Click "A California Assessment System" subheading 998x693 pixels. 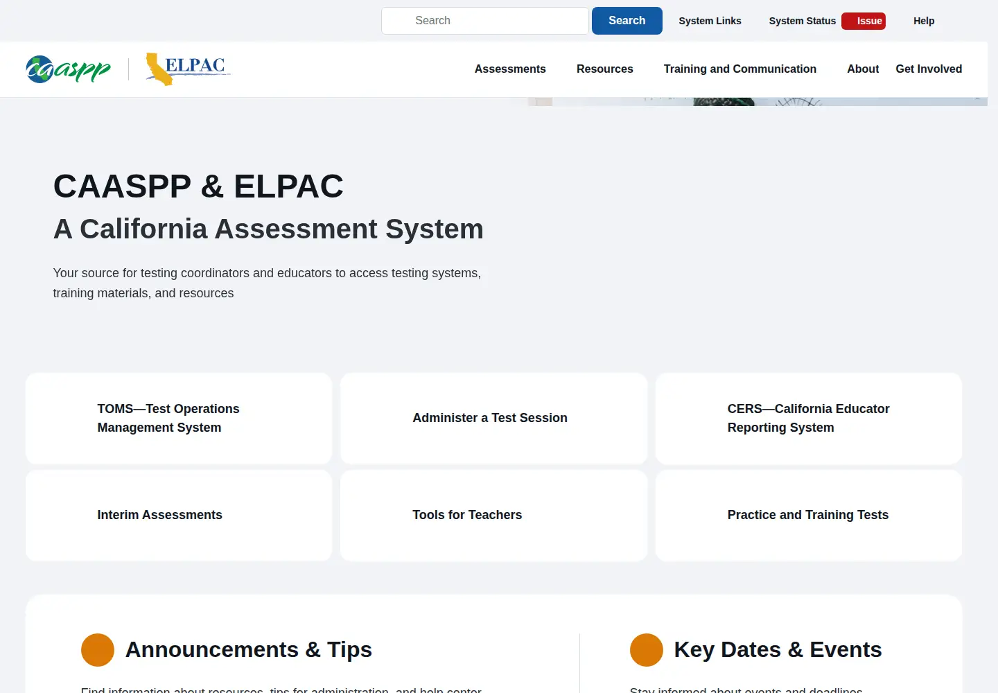click(x=268, y=229)
